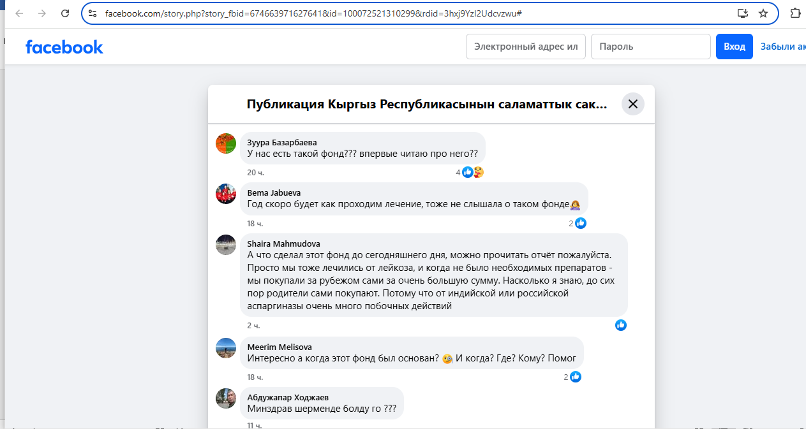This screenshot has width=806, height=429.
Task: Click the browser reload page icon
Action: point(65,13)
